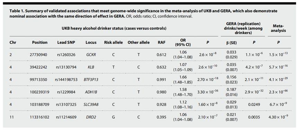Select the rs13107325 SNP entry

66,104
